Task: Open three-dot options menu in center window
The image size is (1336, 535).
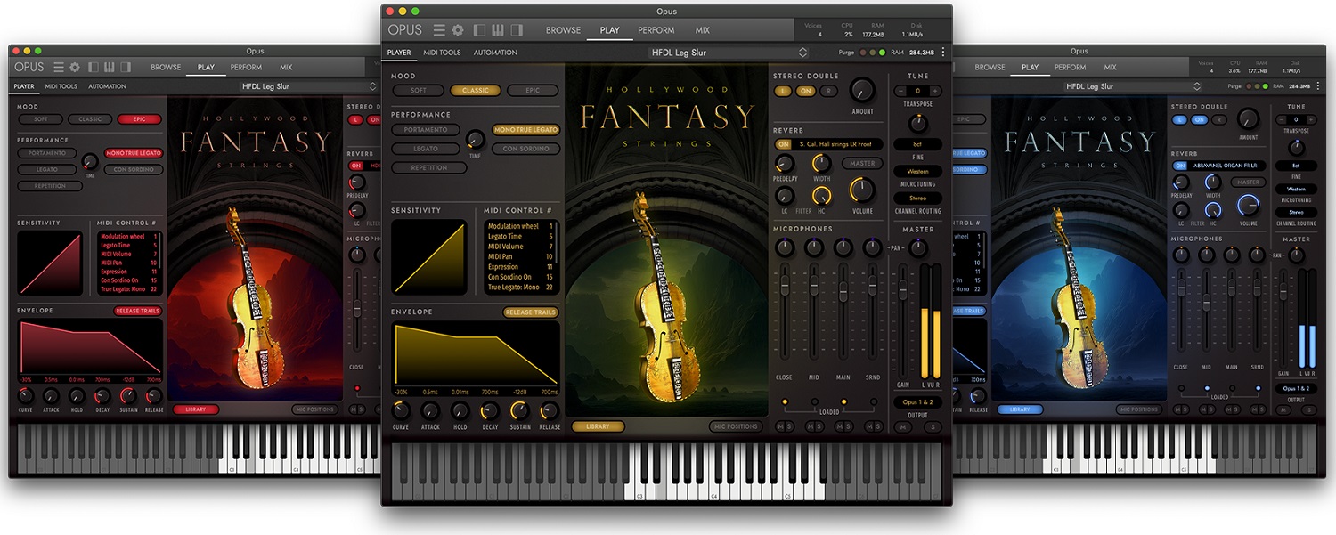Action: click(x=944, y=53)
